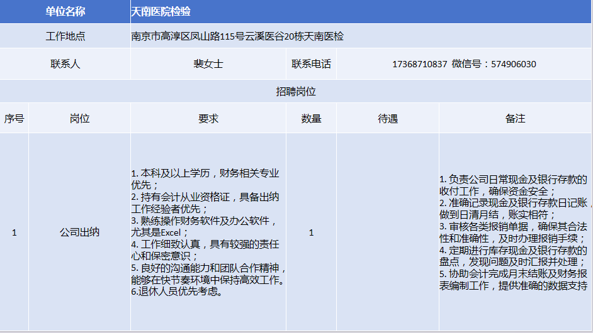Select the 要求 column header
Screen dimensions: 593x333
(208, 118)
